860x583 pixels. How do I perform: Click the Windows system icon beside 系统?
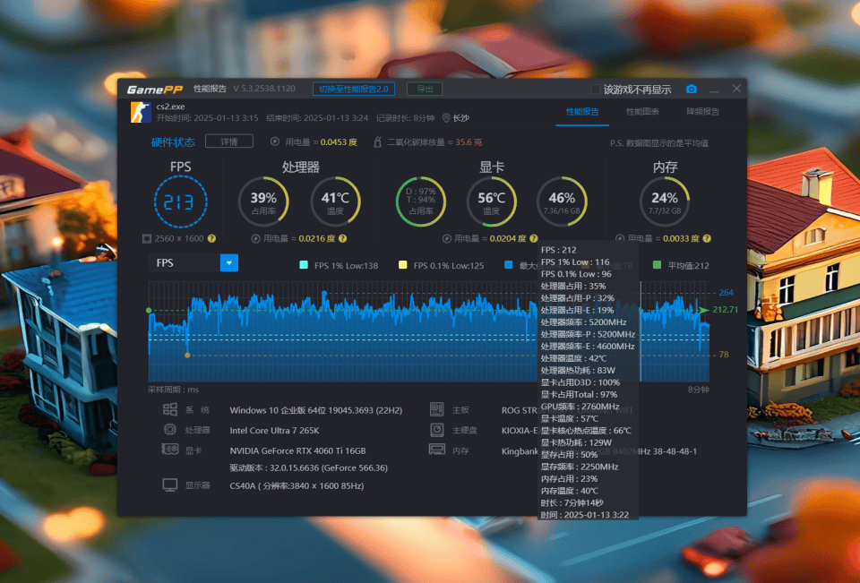(170, 409)
